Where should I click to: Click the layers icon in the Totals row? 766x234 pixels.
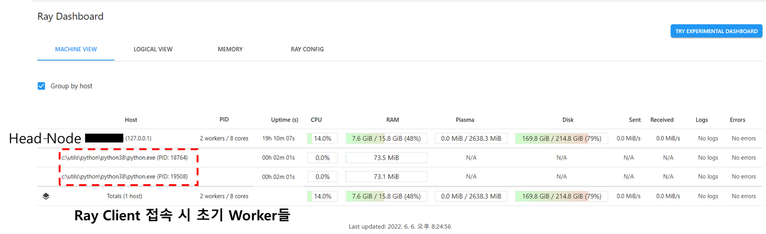point(46,196)
